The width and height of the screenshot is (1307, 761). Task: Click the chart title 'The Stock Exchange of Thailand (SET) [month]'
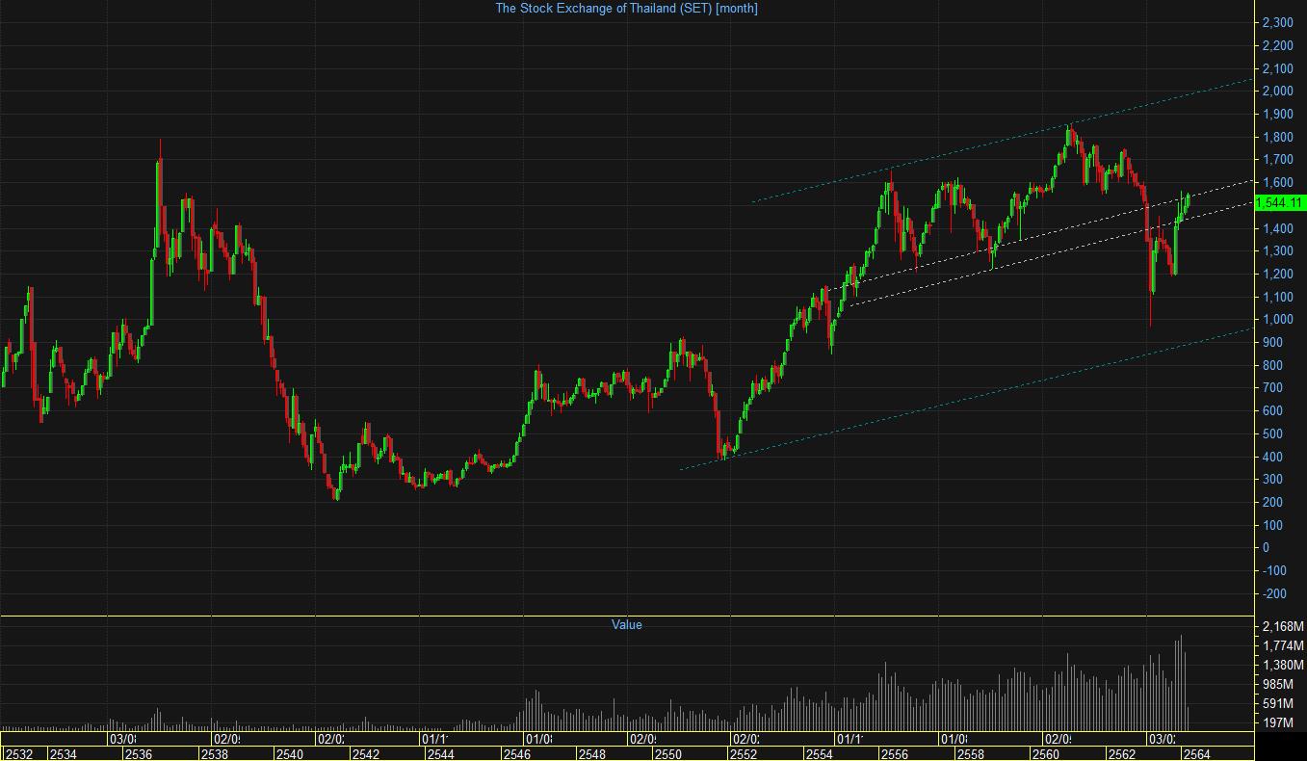[626, 8]
